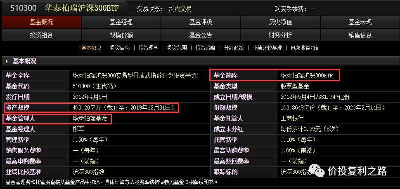View the 历史净值 tab

(280, 22)
